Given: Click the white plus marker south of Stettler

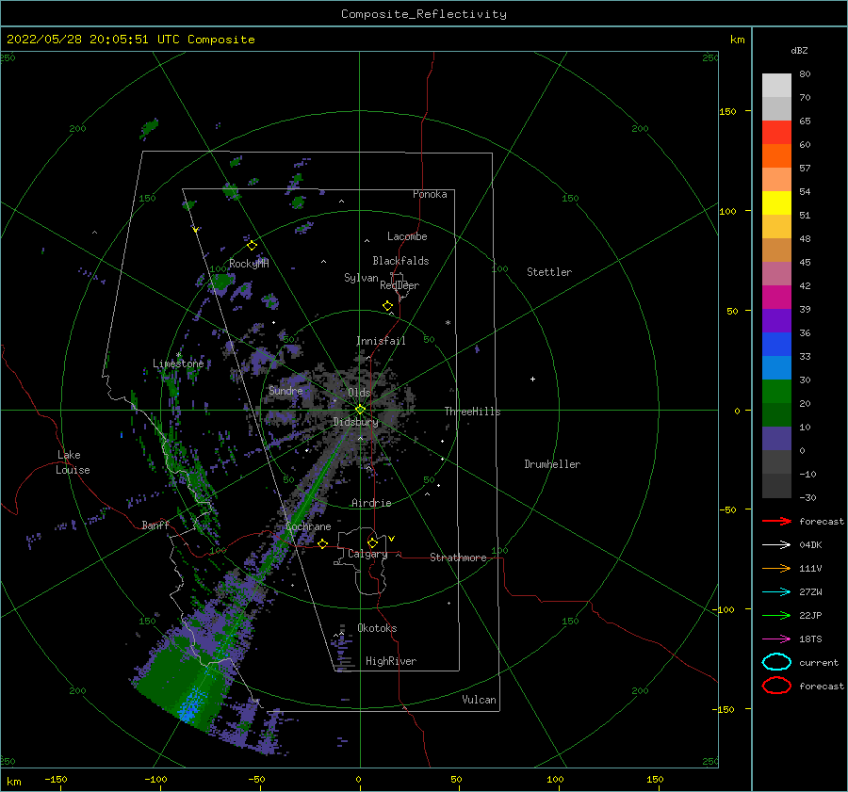Looking at the screenshot, I should coord(532,379).
